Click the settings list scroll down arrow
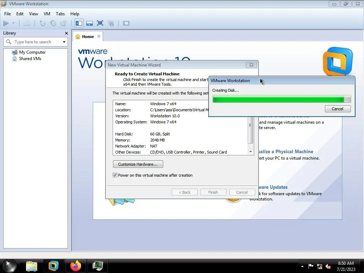 pyautogui.click(x=251, y=151)
